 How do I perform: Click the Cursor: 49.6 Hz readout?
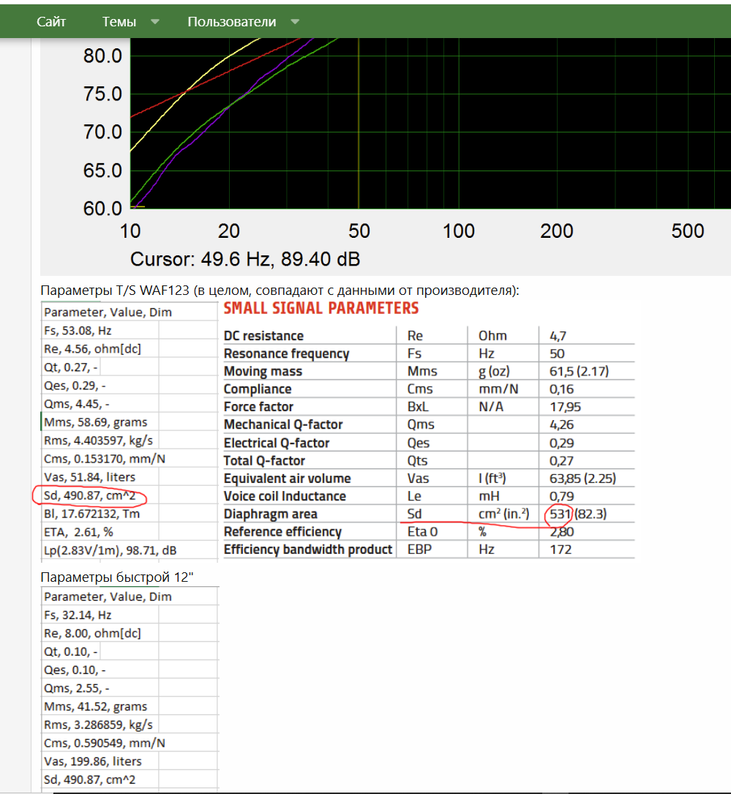pyautogui.click(x=243, y=258)
